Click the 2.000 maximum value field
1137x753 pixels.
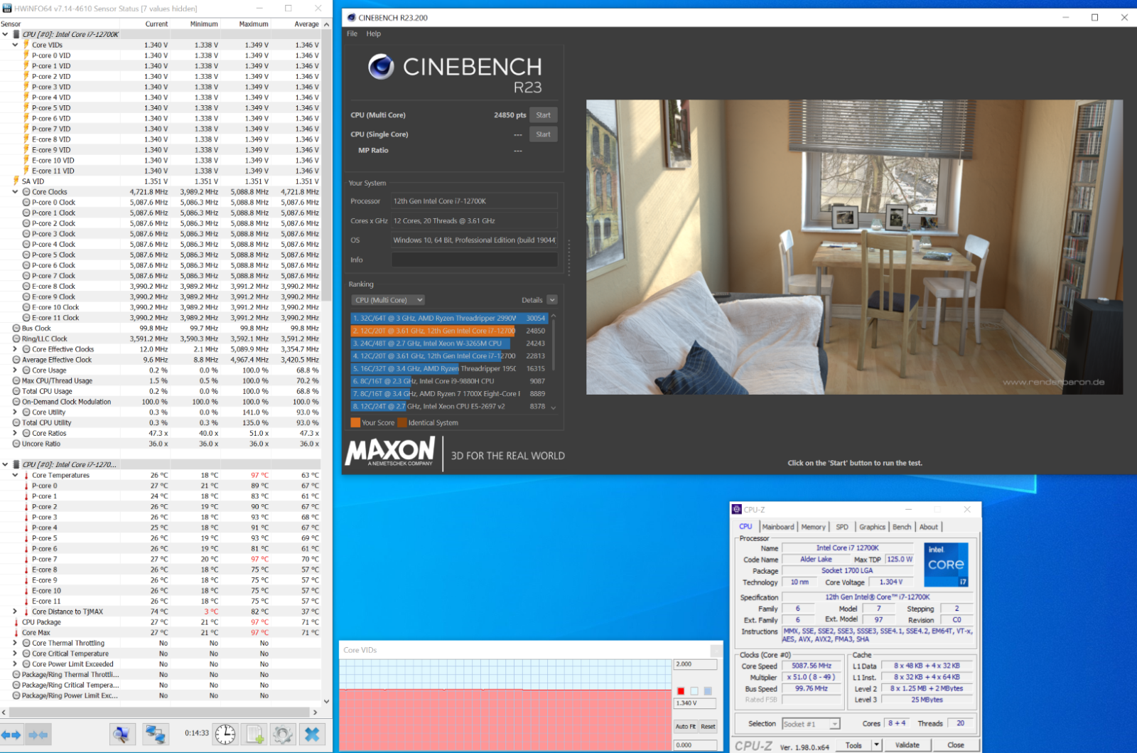pos(695,664)
